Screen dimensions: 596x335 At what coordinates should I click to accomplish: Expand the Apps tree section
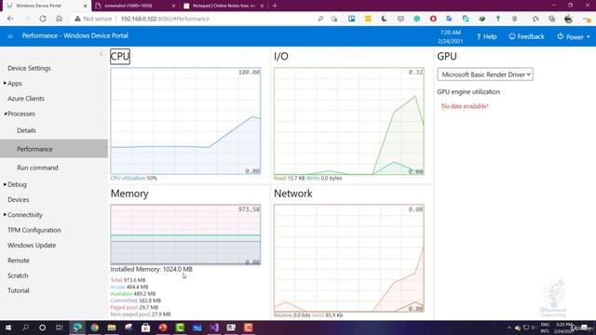(x=5, y=83)
